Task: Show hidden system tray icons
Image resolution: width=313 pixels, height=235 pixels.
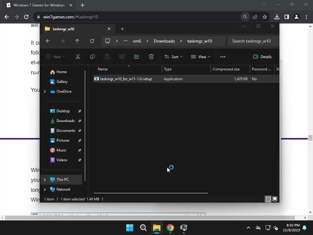Action: (249, 228)
